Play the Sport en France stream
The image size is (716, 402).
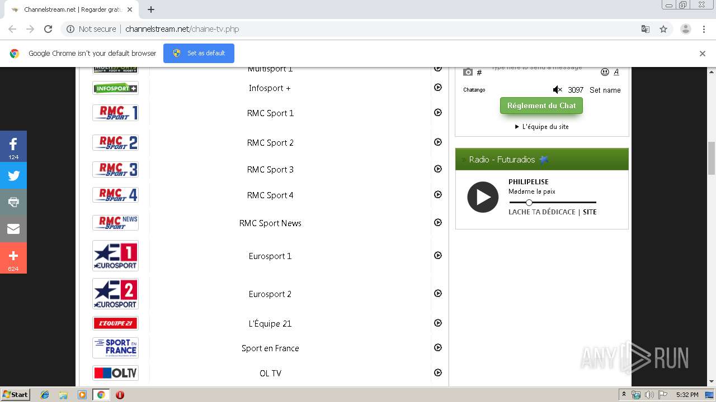pyautogui.click(x=438, y=348)
